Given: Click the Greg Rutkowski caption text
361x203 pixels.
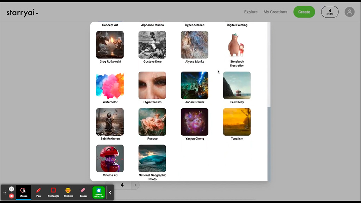Looking at the screenshot, I should [110, 61].
